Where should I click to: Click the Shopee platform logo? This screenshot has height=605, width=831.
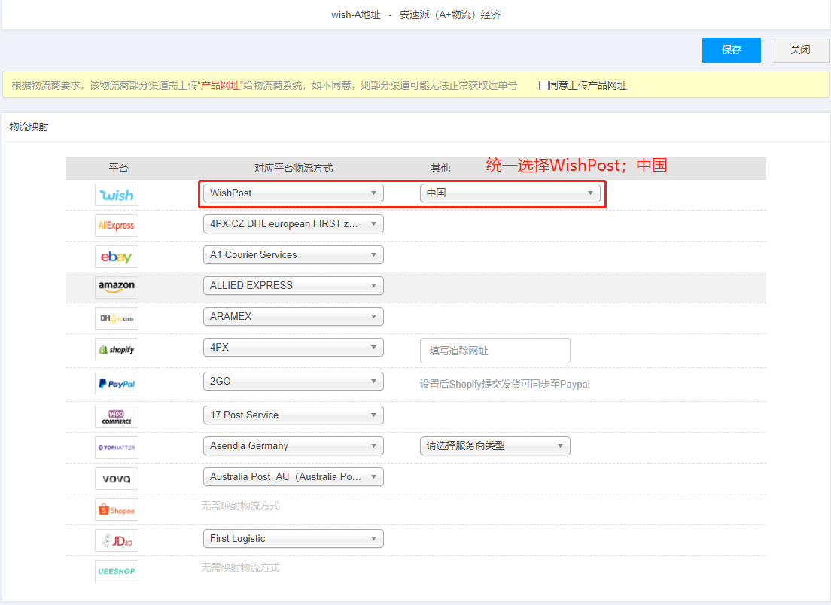[x=117, y=510]
